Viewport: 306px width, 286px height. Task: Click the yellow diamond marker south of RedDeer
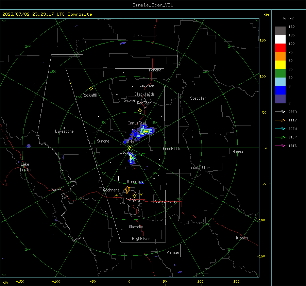[140, 111]
